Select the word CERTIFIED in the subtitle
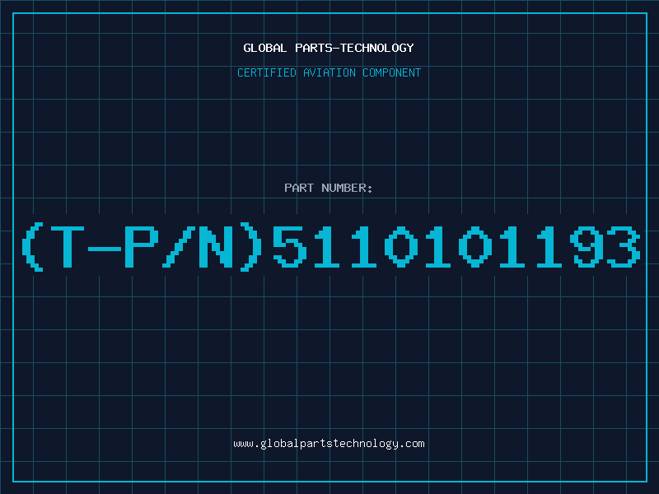 (x=267, y=72)
